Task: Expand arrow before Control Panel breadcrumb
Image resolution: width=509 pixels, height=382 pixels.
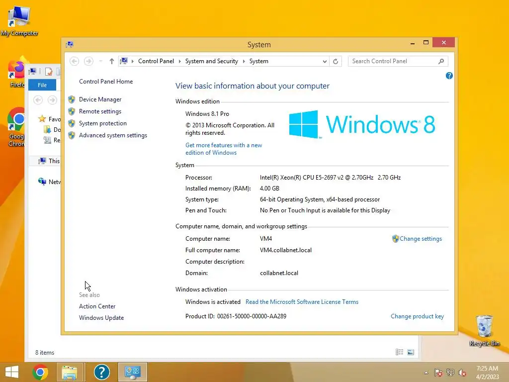Action: coord(132,61)
